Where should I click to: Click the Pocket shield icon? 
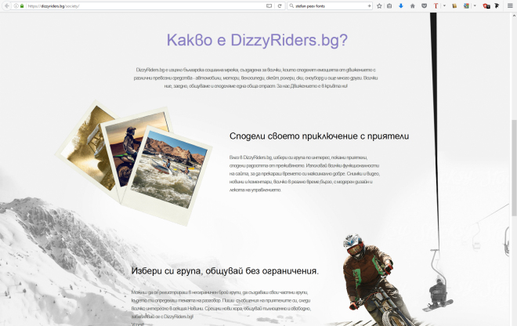424,5
